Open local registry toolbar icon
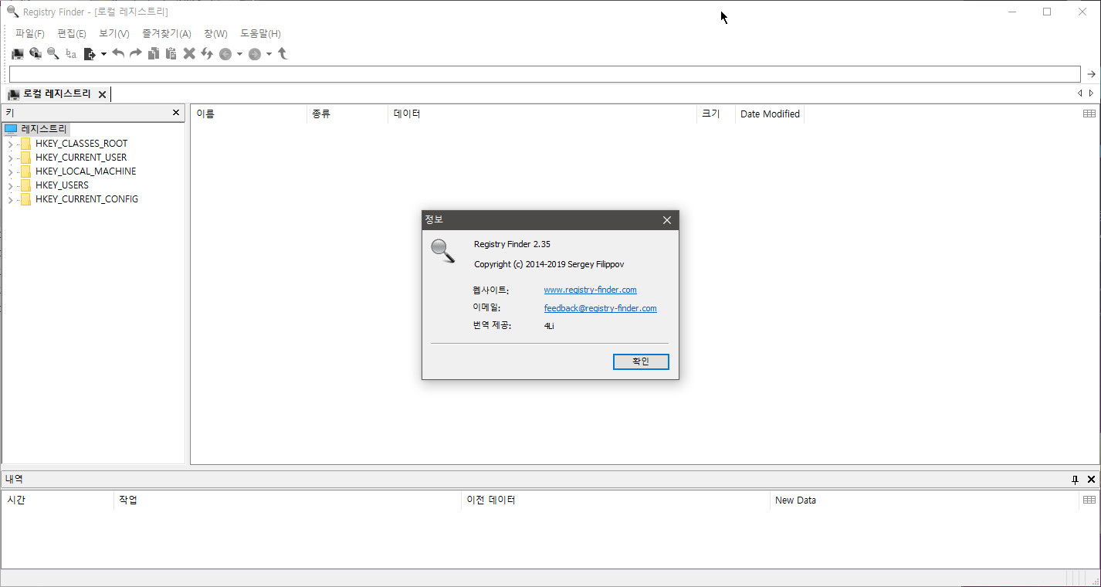 [x=18, y=54]
